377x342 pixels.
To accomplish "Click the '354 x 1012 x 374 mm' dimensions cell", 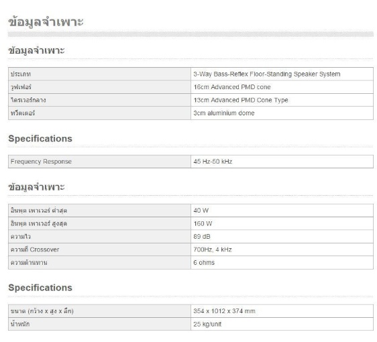I will (282, 311).
